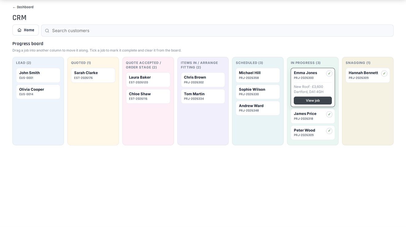Select Tom Martin project card
This screenshot has width=406, height=228.
(x=203, y=96)
